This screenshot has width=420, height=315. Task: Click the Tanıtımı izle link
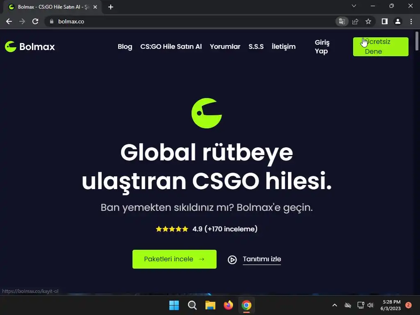pyautogui.click(x=262, y=259)
